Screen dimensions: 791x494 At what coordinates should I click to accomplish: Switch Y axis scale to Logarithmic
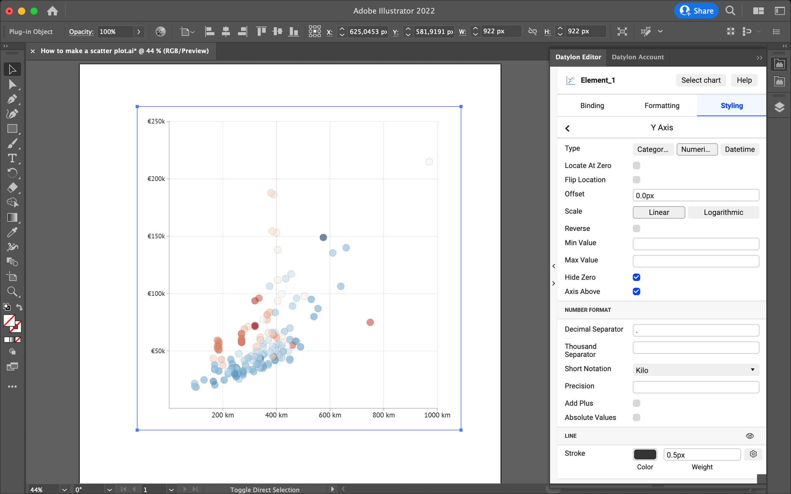point(723,212)
